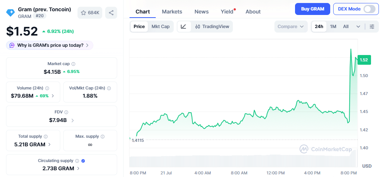Open the About tab
The width and height of the screenshot is (380, 177).
(253, 12)
